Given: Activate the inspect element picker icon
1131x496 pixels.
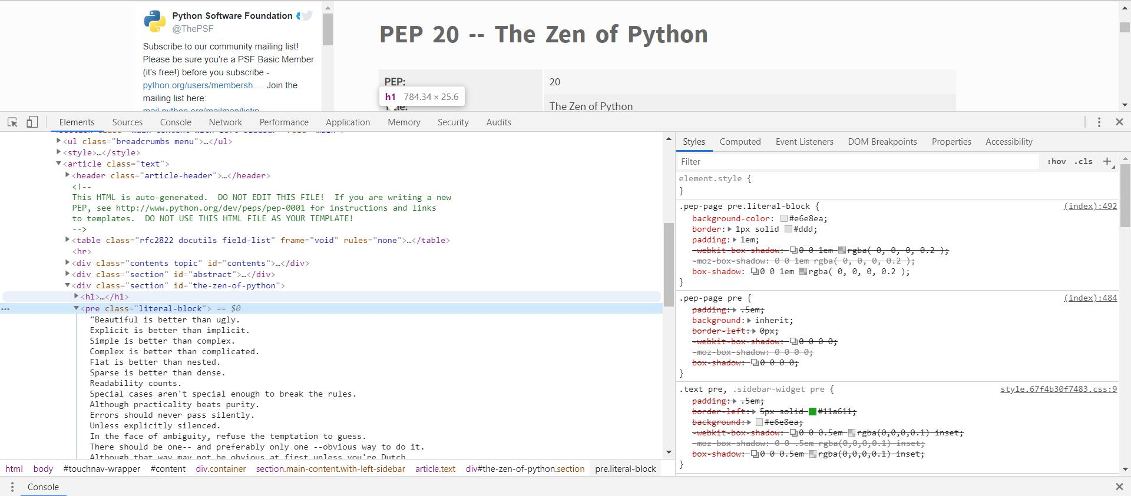Looking at the screenshot, I should tap(12, 122).
